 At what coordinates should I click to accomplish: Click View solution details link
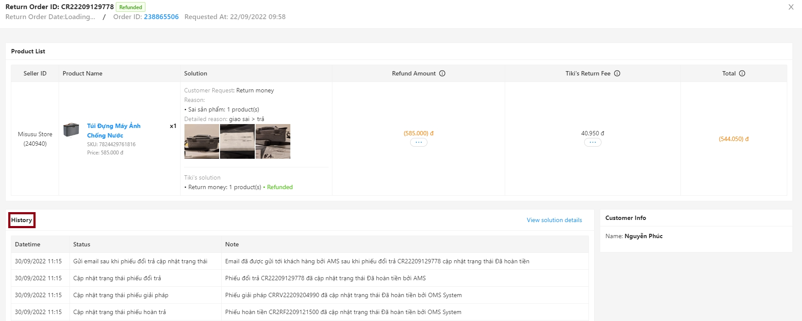pos(554,220)
